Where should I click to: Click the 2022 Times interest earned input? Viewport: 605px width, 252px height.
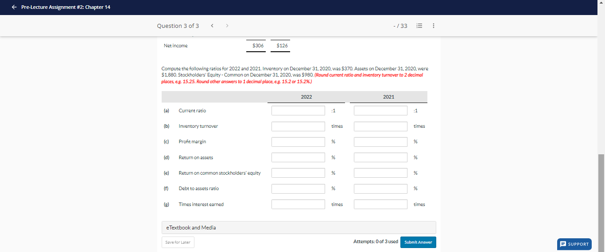click(x=298, y=204)
